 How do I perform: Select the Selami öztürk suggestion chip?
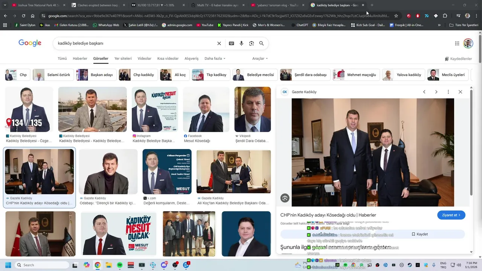tap(53, 75)
